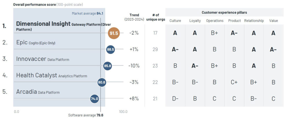Click Arcadia's D- Culture grade
The width and height of the screenshot is (284, 119).
[175, 98]
